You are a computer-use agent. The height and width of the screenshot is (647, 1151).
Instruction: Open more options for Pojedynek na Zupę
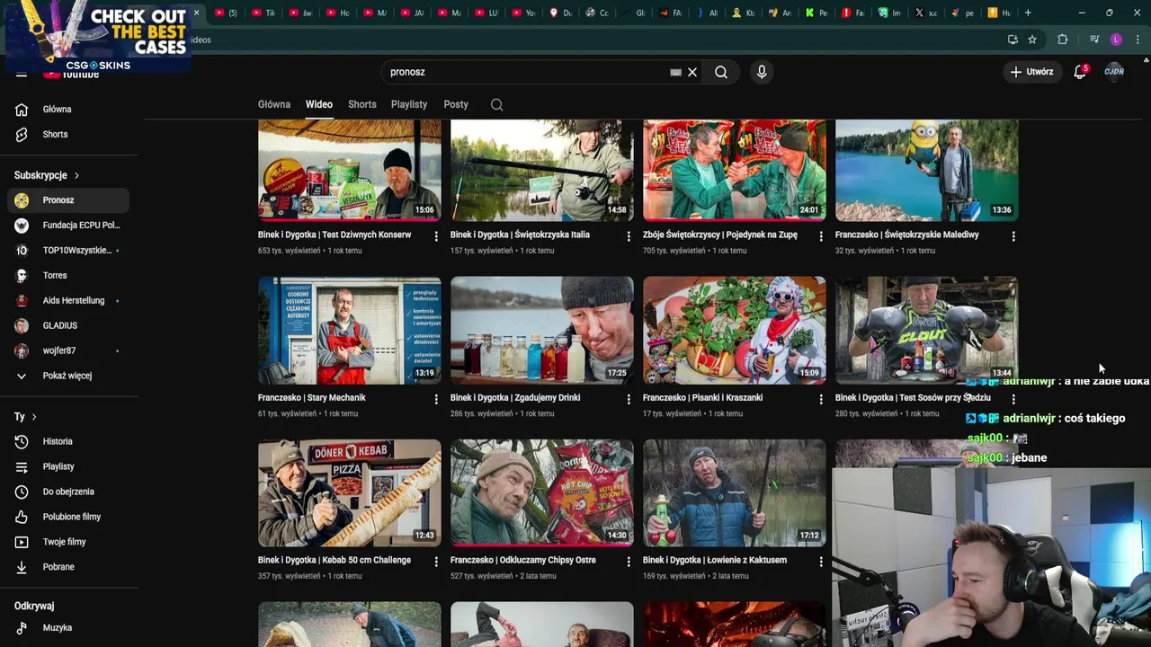pos(821,235)
